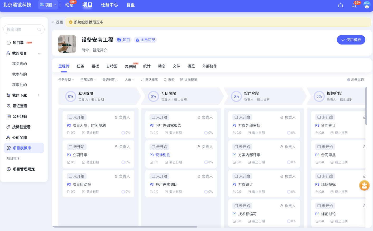Click the search project (搜索项目) input field
This screenshot has height=231, width=373.
(22, 29)
